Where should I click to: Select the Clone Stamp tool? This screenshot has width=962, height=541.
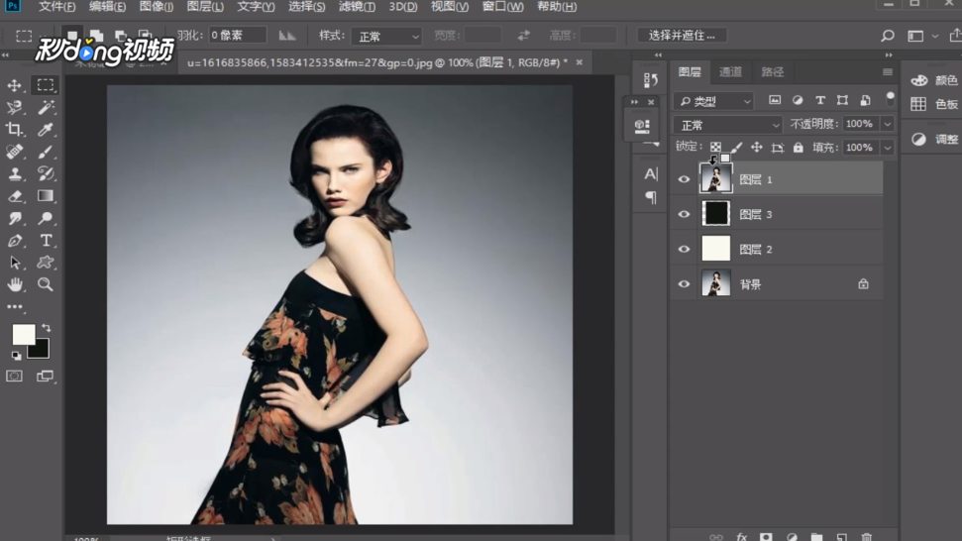[x=14, y=173]
